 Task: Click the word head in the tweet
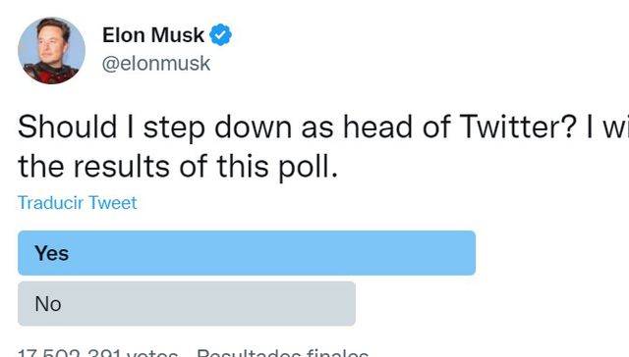(377, 127)
